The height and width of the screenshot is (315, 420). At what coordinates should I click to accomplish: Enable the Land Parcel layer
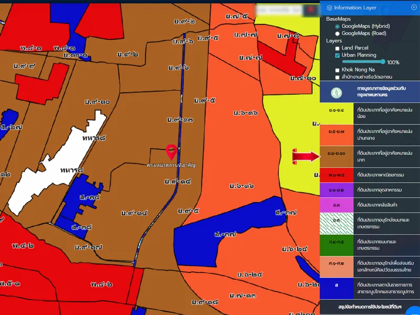[x=337, y=48]
